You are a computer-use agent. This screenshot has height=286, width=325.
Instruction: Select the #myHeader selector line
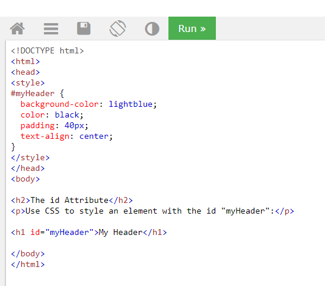coord(37,94)
